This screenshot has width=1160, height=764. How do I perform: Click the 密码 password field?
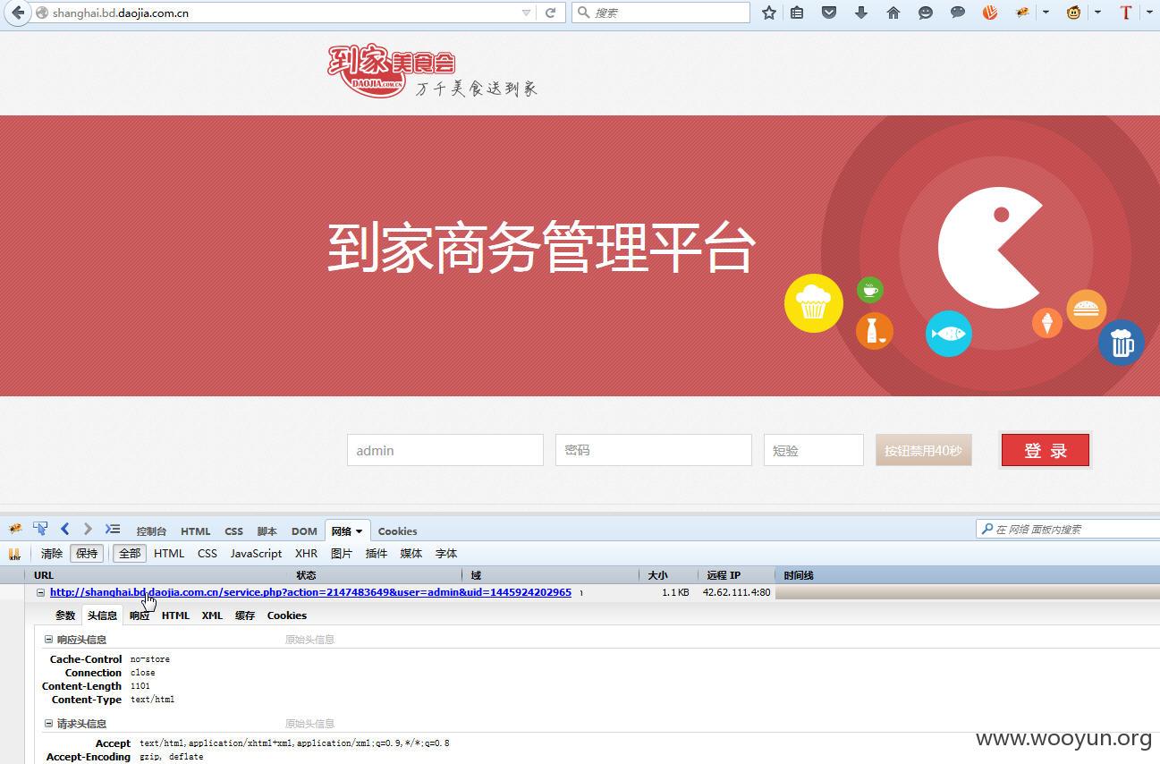653,450
